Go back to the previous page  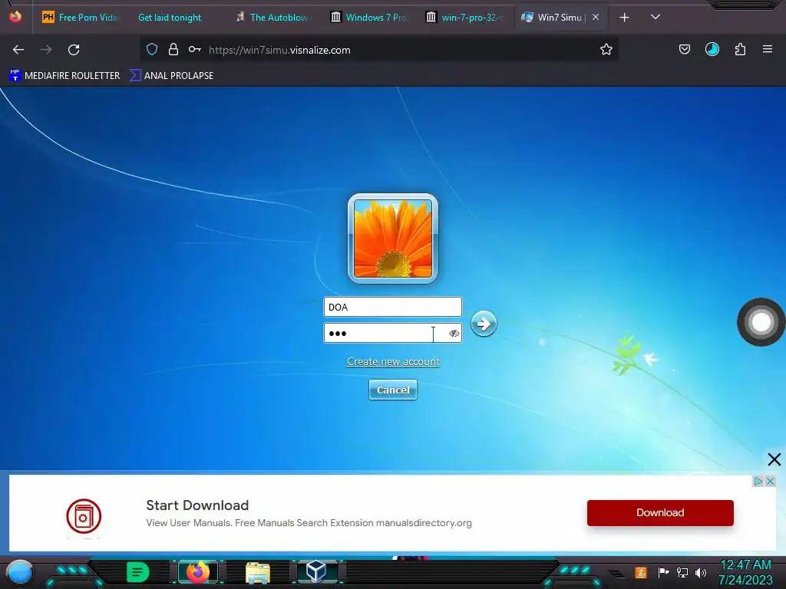click(x=18, y=50)
